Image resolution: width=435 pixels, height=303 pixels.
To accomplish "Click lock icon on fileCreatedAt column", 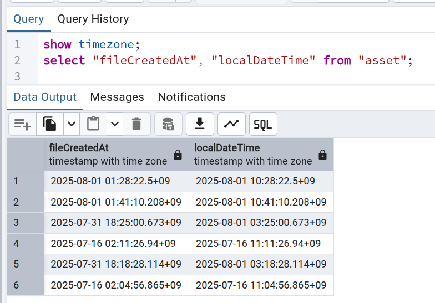I will pyautogui.click(x=178, y=155).
